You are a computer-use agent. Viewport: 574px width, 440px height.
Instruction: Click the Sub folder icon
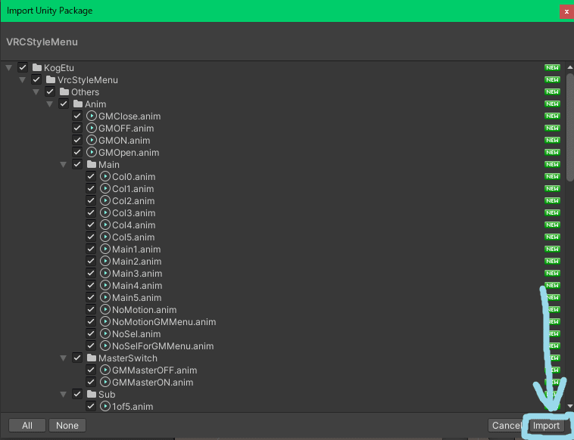point(92,394)
